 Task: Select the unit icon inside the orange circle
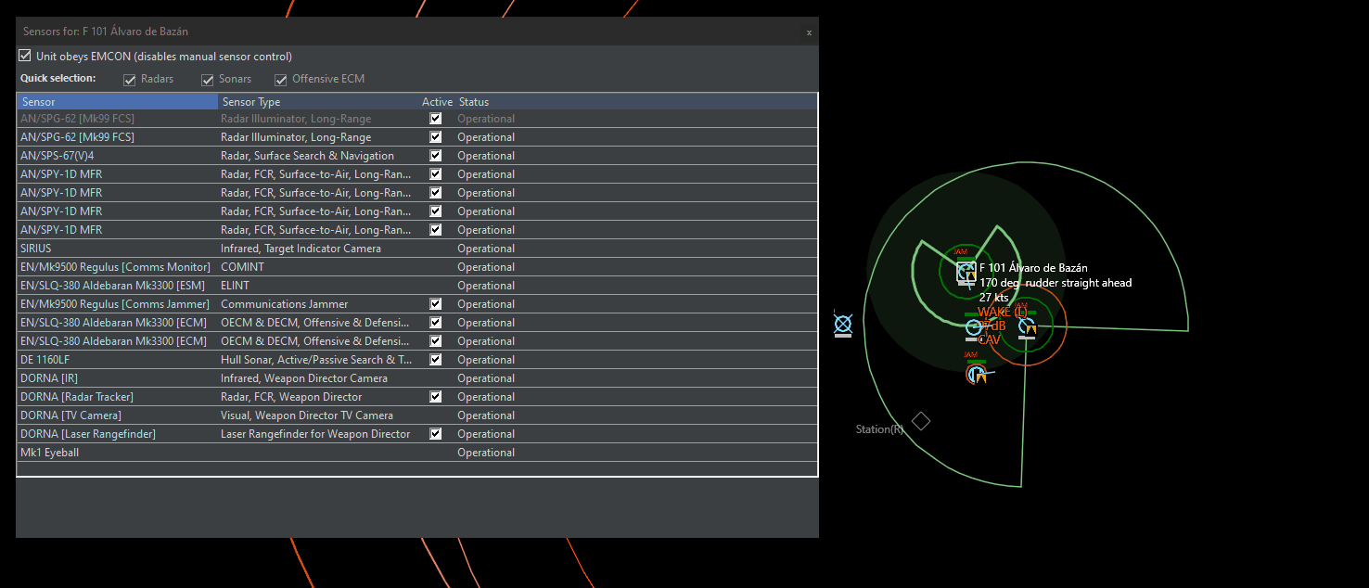[1026, 326]
